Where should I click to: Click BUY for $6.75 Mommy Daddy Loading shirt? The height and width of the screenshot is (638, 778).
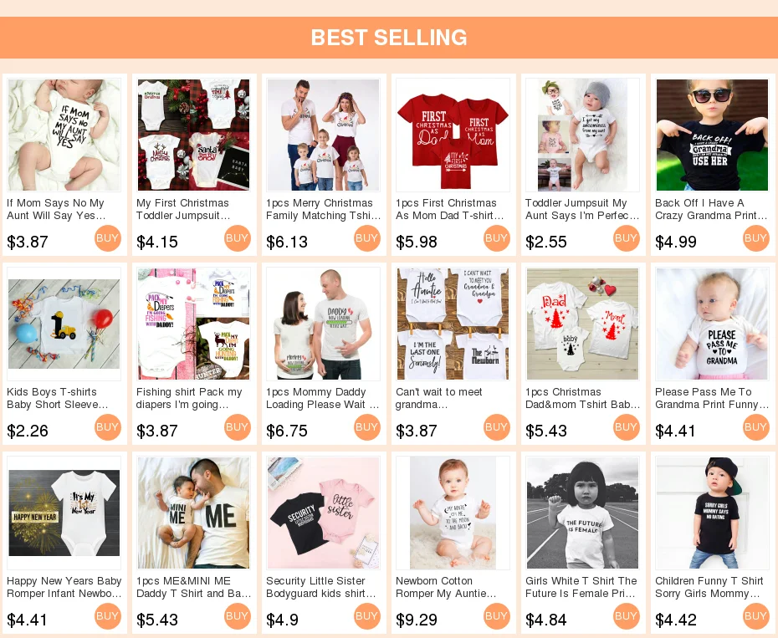click(367, 427)
